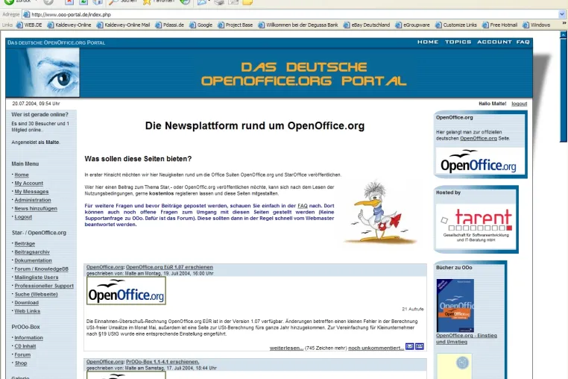Click the seagull mascot image

coord(379,211)
